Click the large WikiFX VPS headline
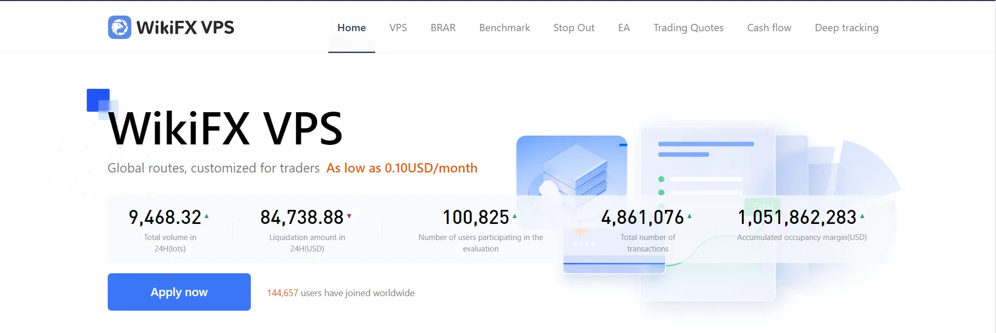 pyautogui.click(x=226, y=128)
